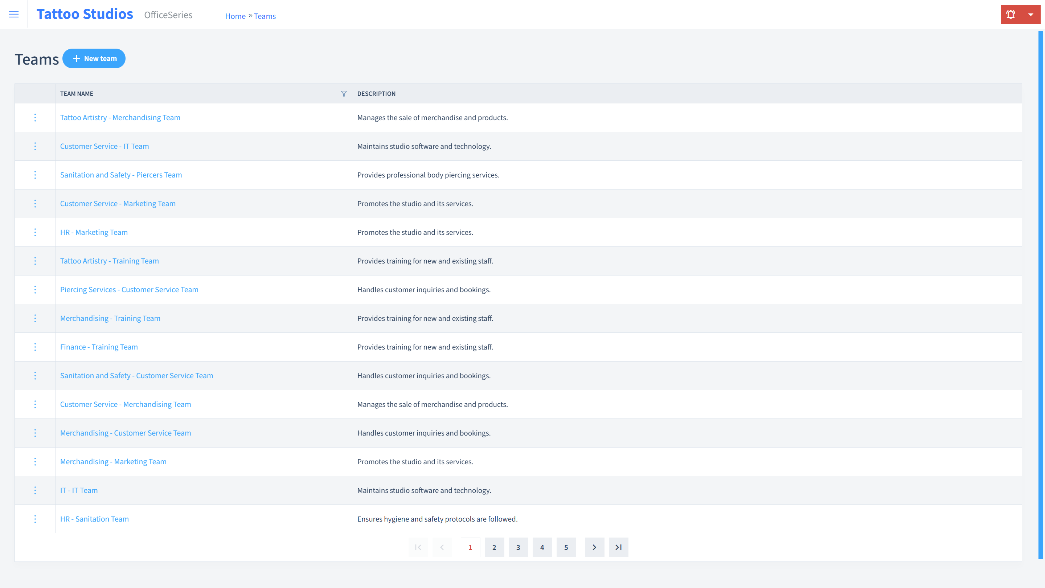The image size is (1045, 588).
Task: Click the dropdown arrow next to notification bell
Action: tap(1031, 15)
